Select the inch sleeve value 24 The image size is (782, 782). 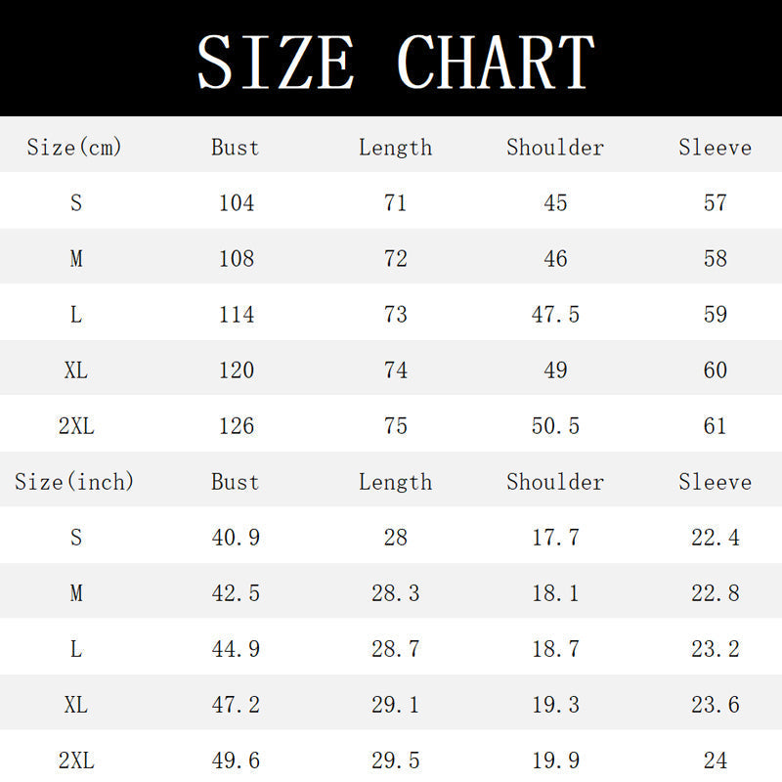point(716,761)
